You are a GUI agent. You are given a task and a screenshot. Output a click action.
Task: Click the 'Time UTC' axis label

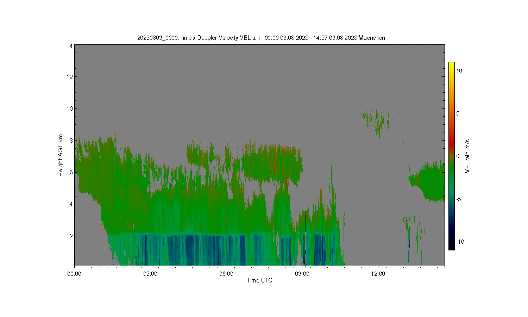(259, 280)
